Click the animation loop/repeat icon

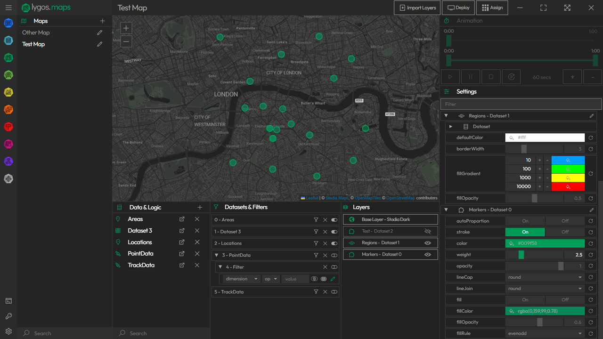tap(511, 76)
